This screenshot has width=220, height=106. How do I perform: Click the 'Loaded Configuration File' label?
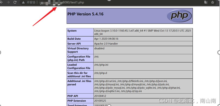click(79, 66)
